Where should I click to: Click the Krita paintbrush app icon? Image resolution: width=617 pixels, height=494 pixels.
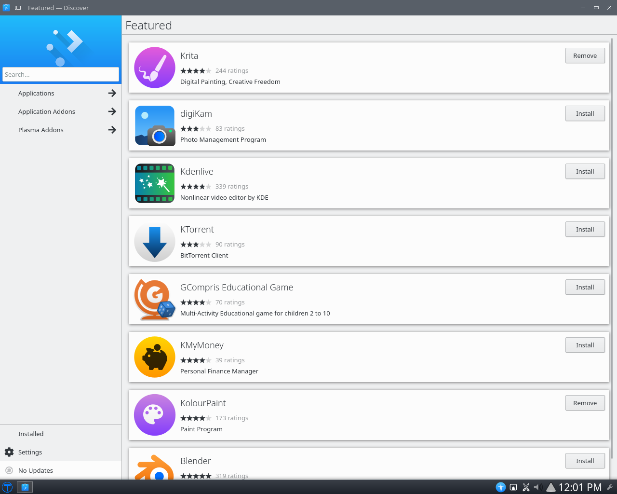click(x=155, y=68)
